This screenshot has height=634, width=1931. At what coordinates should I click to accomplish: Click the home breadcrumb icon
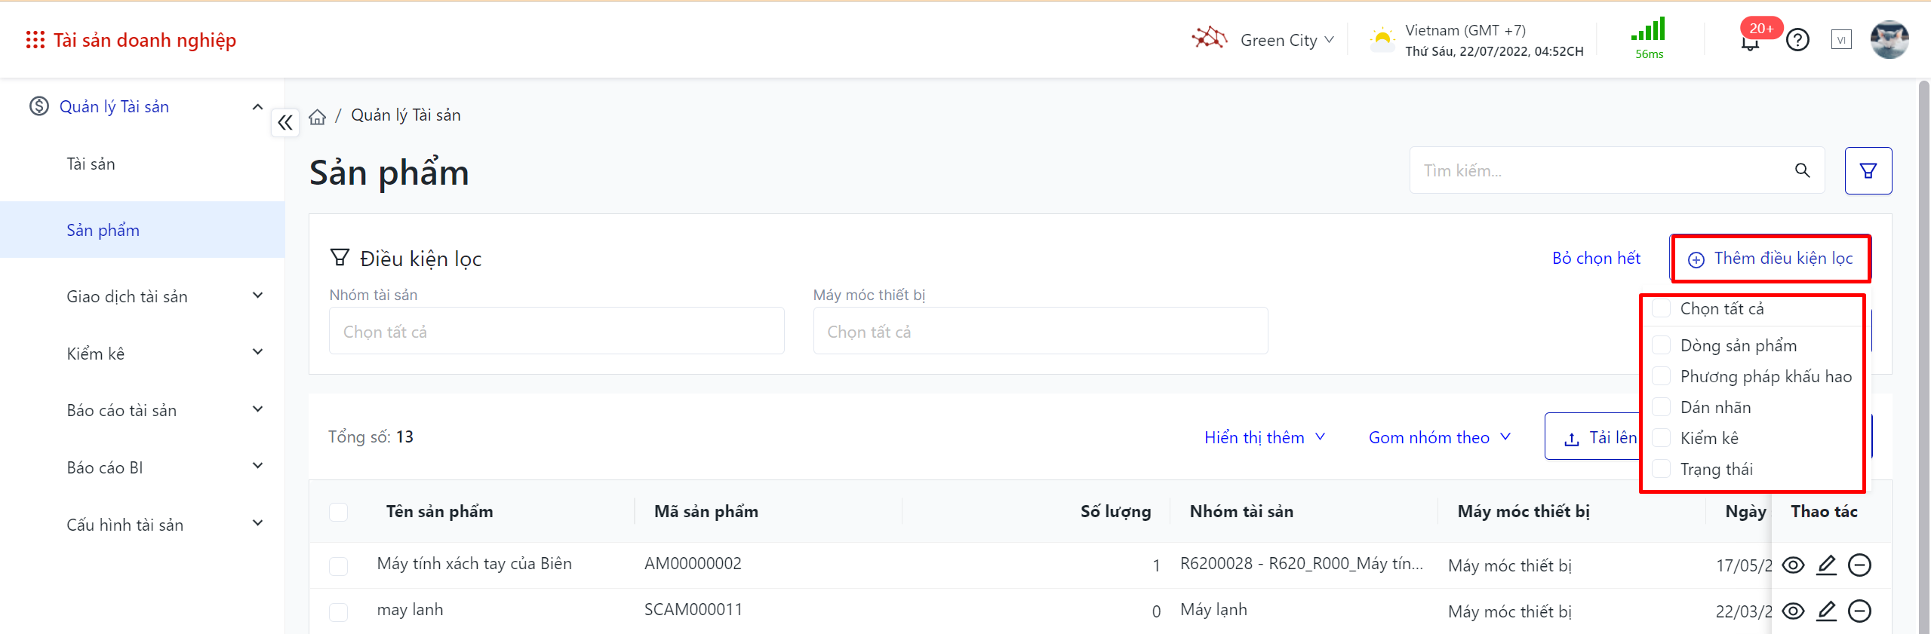318,117
